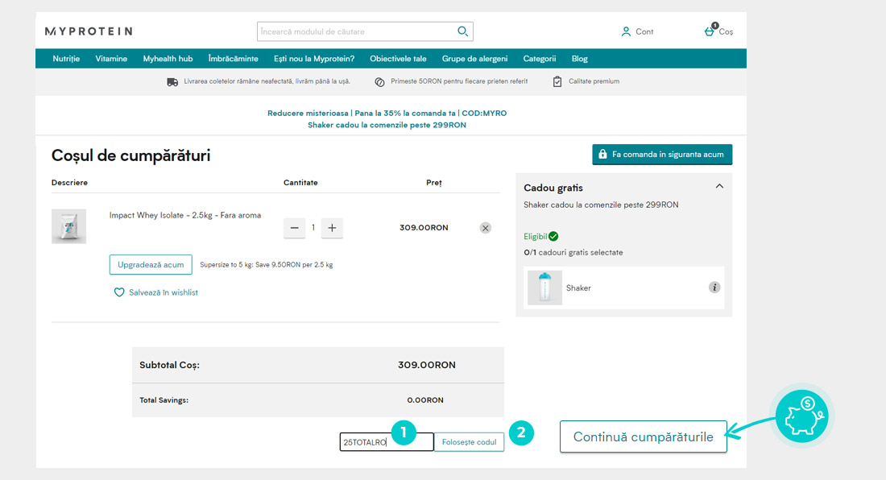
Task: Open the Obiectivele tale menu
Action: click(x=399, y=59)
